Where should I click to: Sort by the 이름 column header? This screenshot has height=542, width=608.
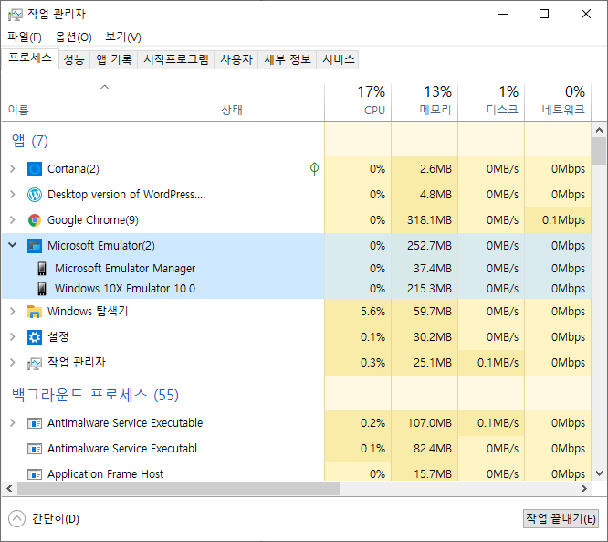click(x=109, y=101)
